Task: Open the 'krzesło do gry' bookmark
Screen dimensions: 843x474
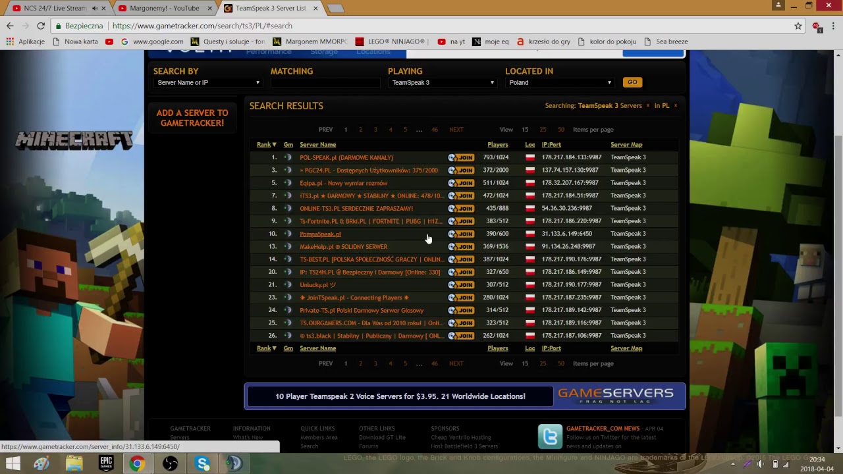Action: (x=543, y=41)
